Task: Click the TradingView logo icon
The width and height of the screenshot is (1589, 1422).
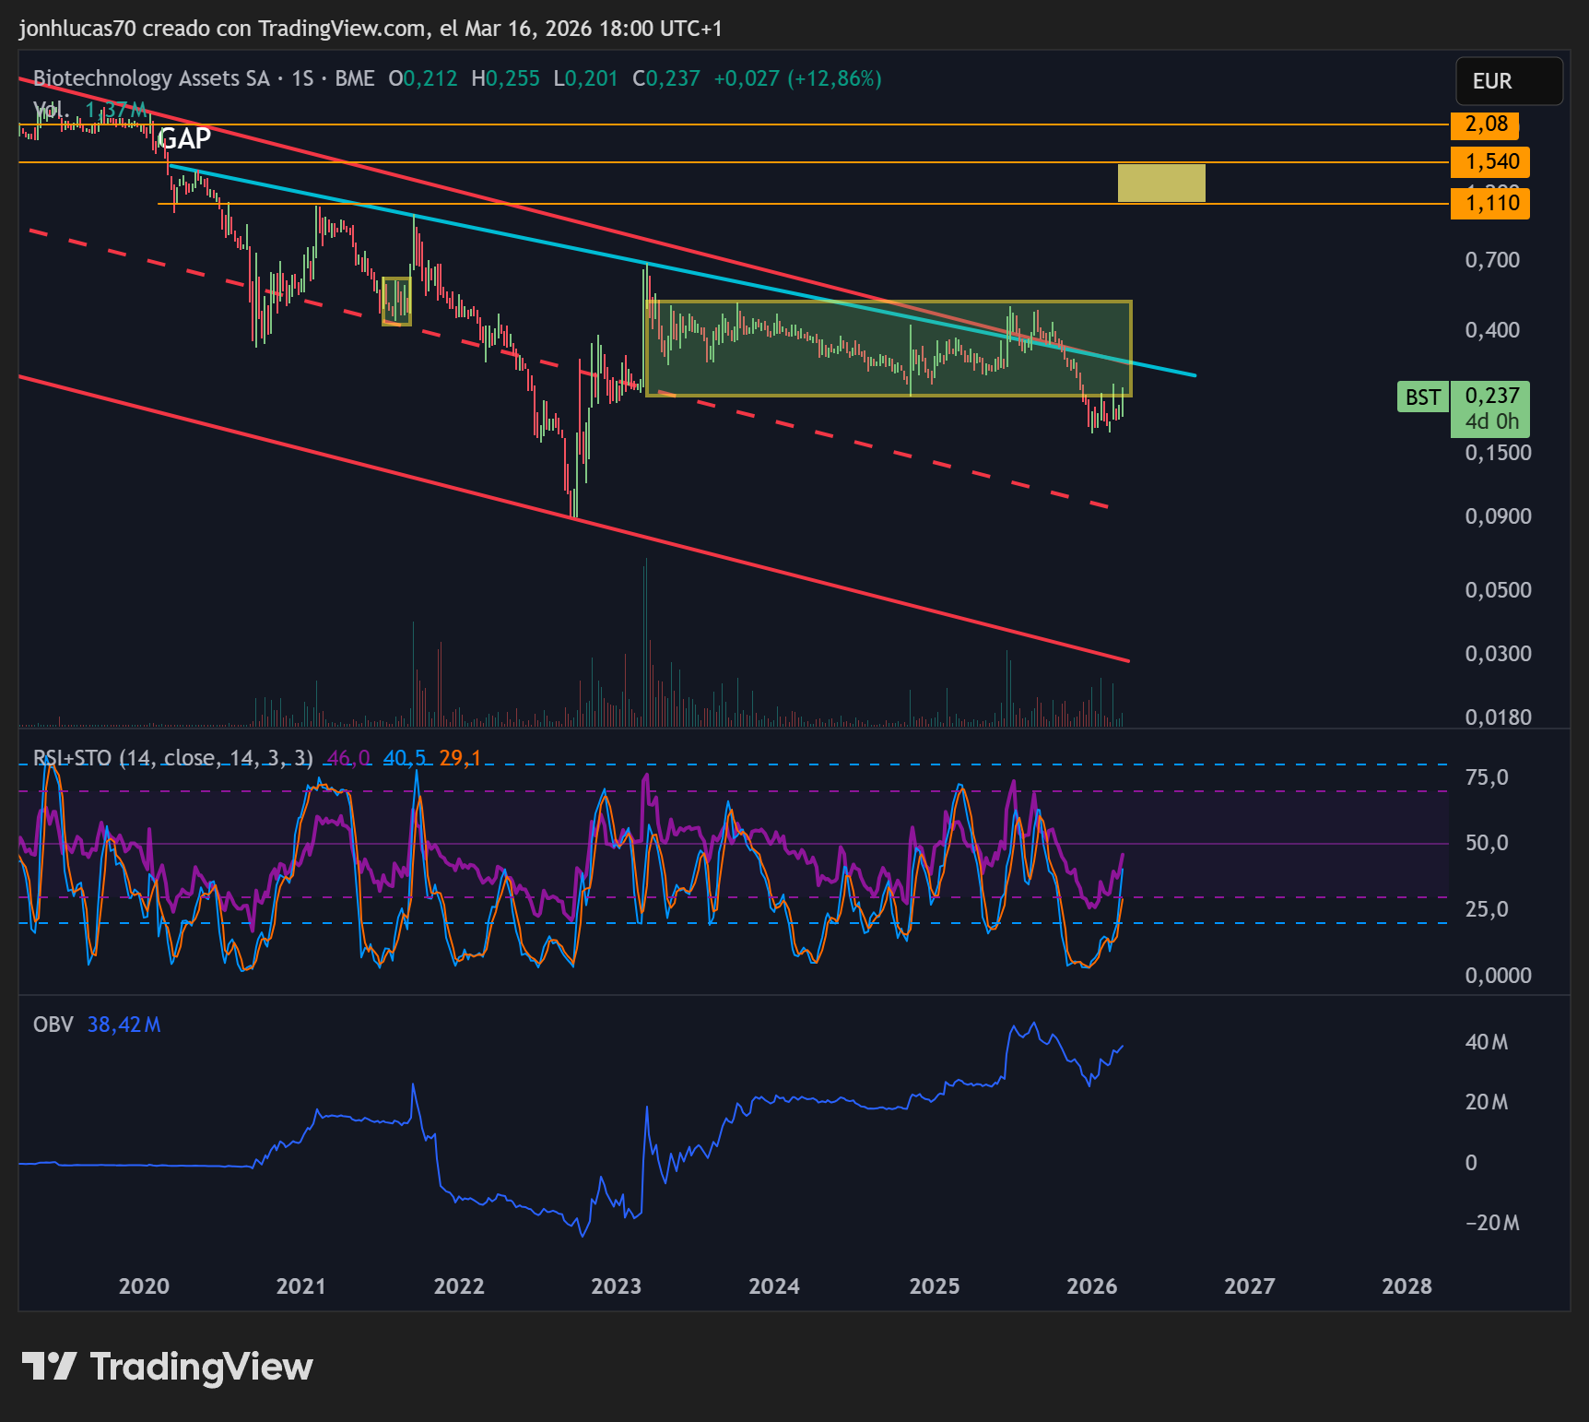Action: pos(48,1366)
